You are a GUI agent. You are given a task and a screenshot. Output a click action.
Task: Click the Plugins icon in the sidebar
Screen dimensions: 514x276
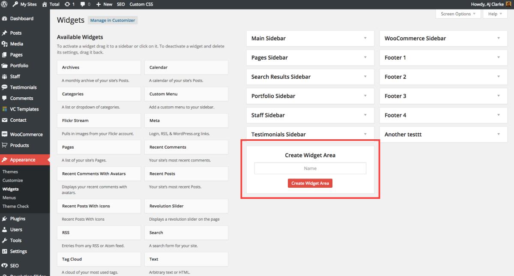(6, 218)
